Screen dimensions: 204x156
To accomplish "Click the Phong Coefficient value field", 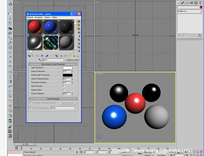I will coord(67,94).
